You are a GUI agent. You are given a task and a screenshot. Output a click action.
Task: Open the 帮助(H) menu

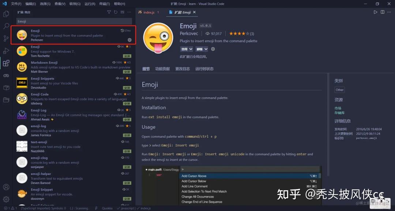pyautogui.click(x=119, y=4)
